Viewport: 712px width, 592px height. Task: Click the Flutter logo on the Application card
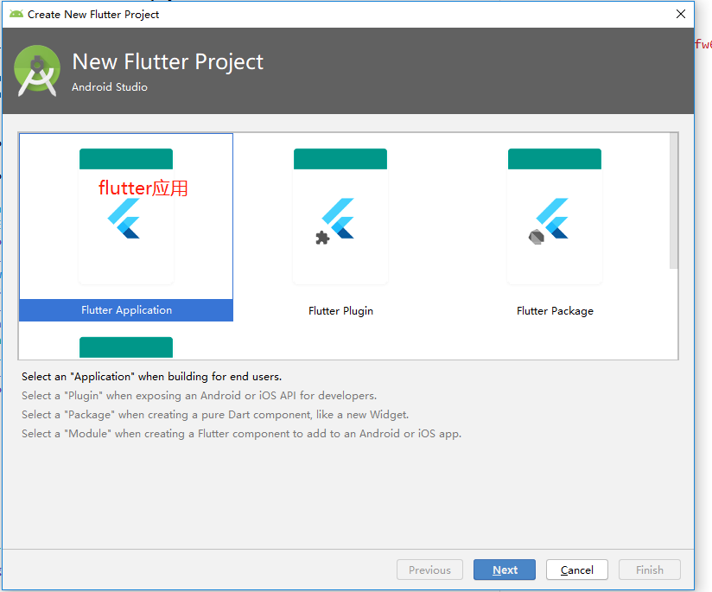[x=124, y=219]
